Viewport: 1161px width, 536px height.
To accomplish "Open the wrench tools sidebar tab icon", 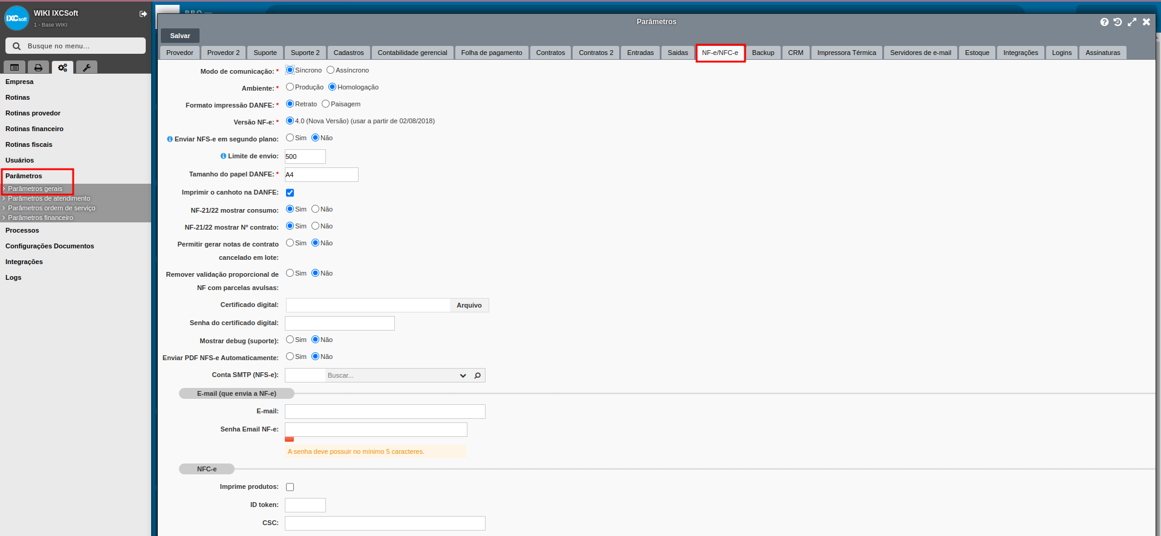I will [x=86, y=68].
